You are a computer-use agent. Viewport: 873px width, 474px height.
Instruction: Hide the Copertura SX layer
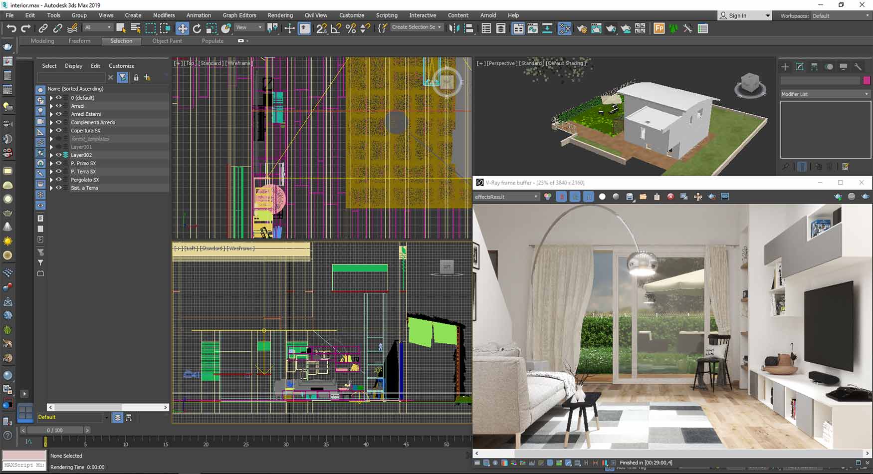(x=58, y=131)
